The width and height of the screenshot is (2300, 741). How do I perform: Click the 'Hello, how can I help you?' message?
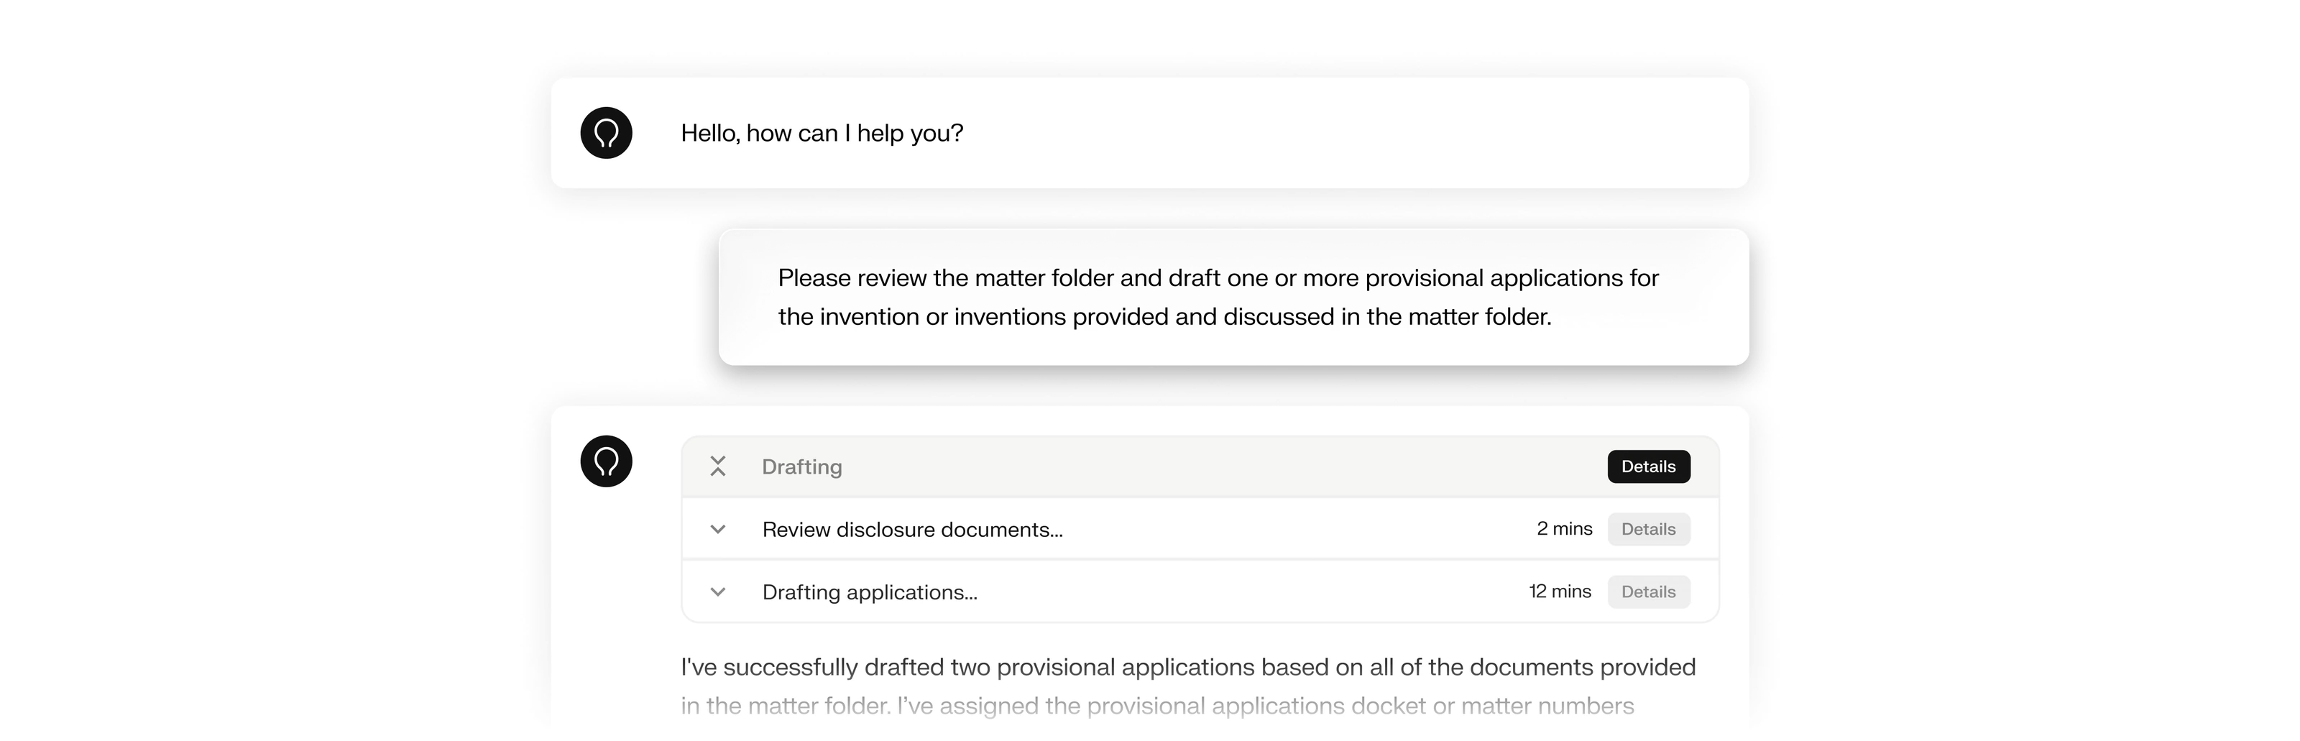point(822,133)
